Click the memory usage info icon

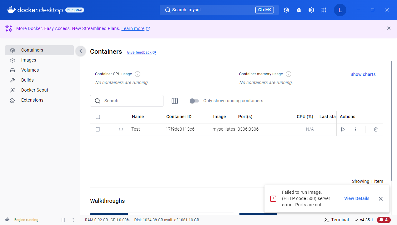pos(289,74)
